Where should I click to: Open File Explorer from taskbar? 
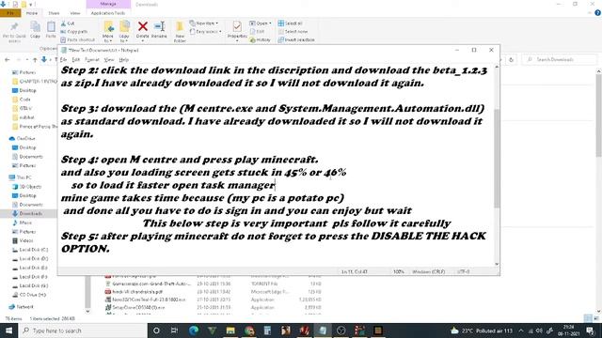[230, 330]
